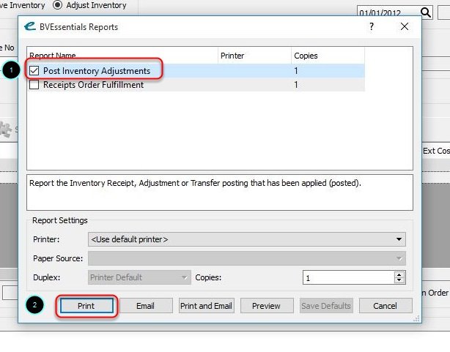450x352 pixels.
Task: Click the BVEssentials logo icon in title bar
Action: 30,26
